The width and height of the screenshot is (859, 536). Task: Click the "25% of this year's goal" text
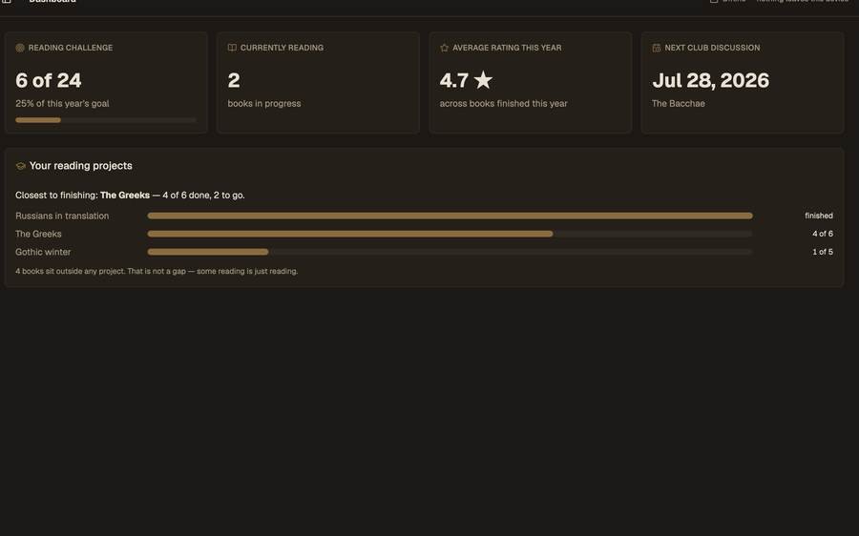click(62, 103)
